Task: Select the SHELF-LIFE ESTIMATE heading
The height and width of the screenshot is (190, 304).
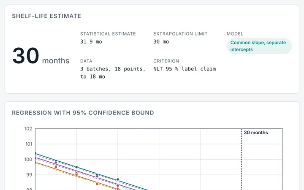Action: click(46, 16)
